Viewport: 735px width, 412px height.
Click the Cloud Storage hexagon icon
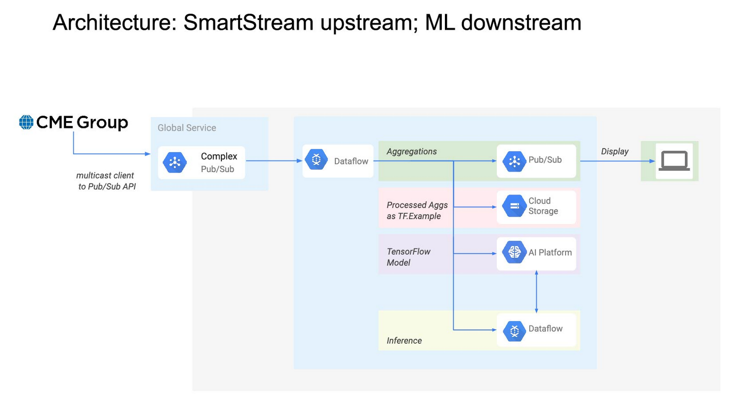point(514,206)
